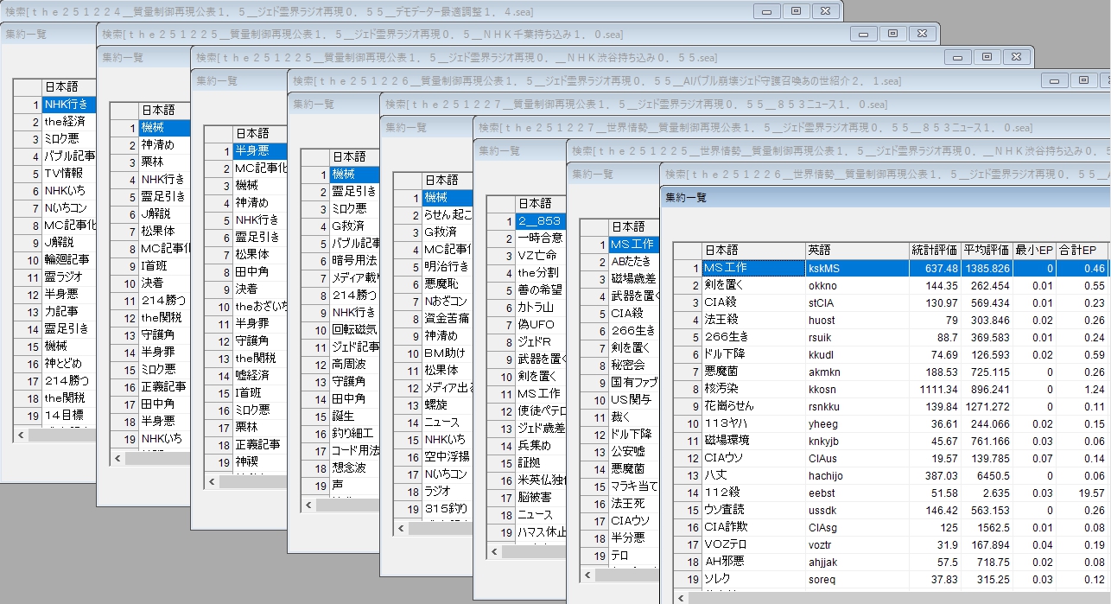Select row 13 八丈 in the table
The image size is (1111, 604).
pos(752,475)
